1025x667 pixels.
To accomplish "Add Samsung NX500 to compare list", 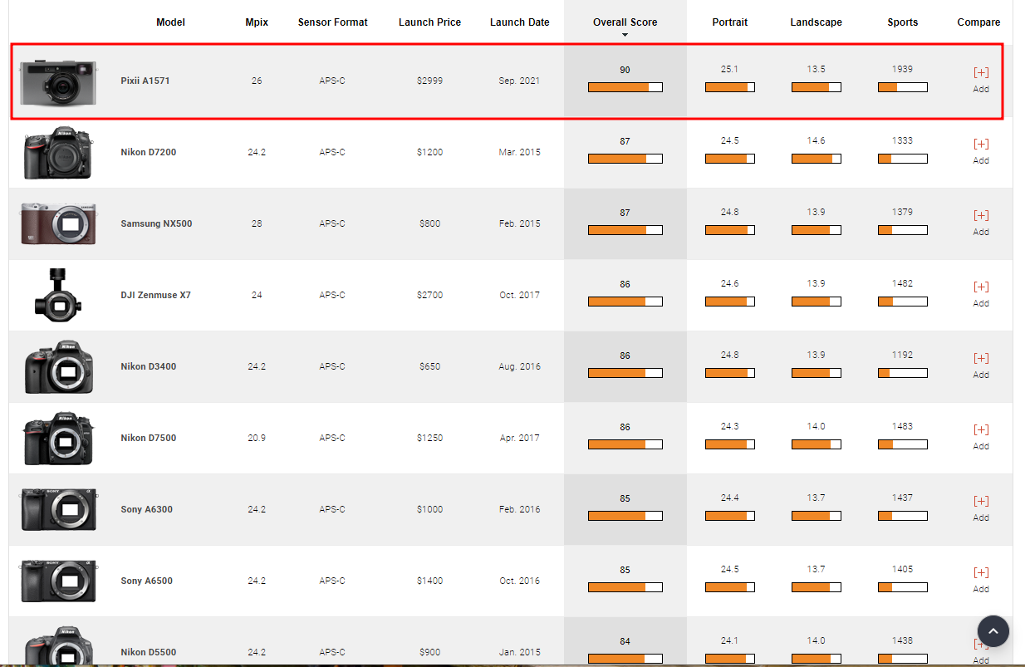I will (981, 223).
